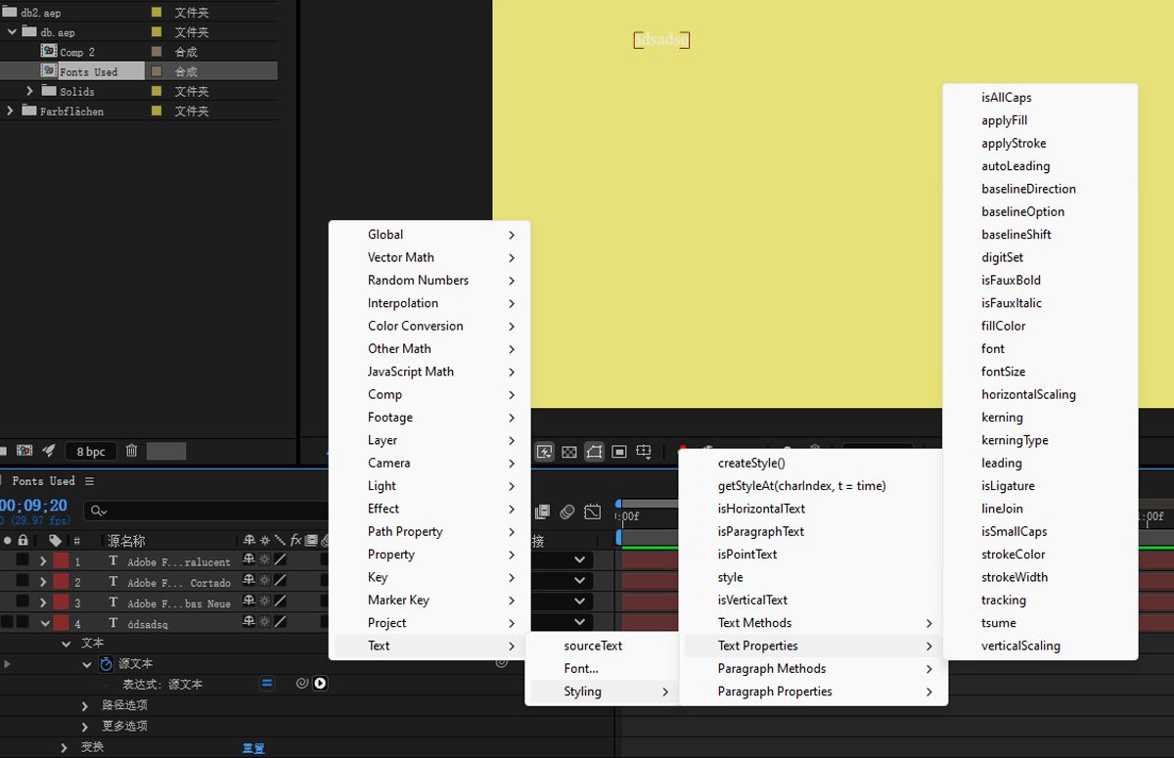Click the quality switch on layer 2

(x=279, y=581)
